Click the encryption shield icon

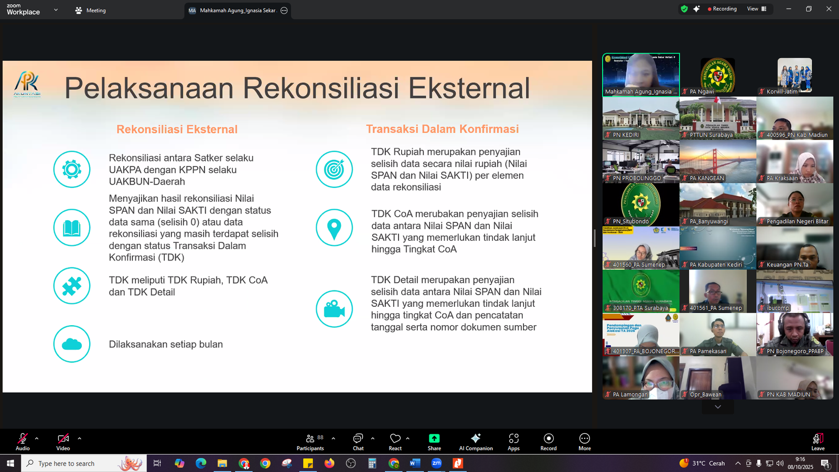point(684,9)
